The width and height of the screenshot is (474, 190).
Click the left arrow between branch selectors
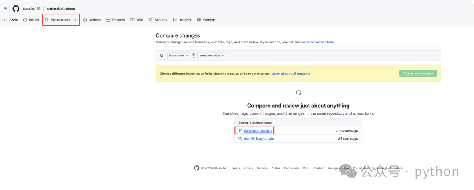coord(194,56)
